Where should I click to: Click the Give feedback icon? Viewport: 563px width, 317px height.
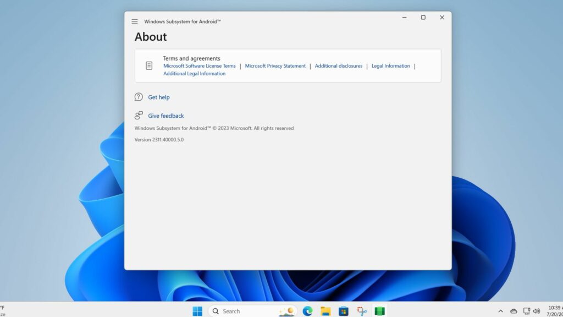click(x=139, y=116)
